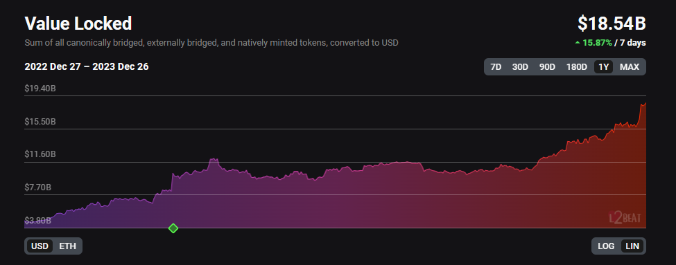The width and height of the screenshot is (676, 265).
Task: Select LIN linear scale option
Action: point(632,246)
